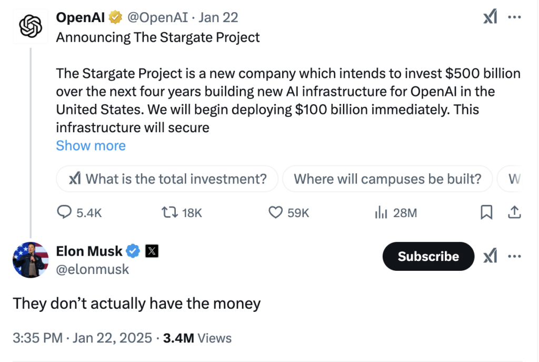This screenshot has width=539, height=362.
Task: Open Elon Musk's profile picture
Action: point(31,260)
